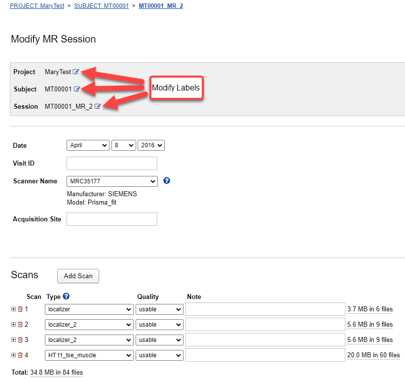Expand scan 2 row using plus icon

13,325
